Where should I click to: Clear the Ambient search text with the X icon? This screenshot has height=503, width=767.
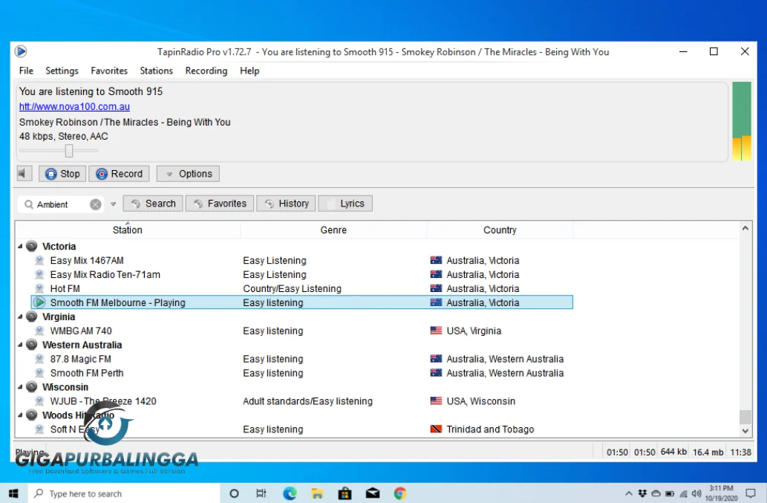coord(96,204)
